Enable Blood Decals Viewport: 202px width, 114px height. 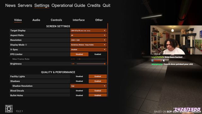pos(98,91)
